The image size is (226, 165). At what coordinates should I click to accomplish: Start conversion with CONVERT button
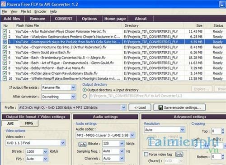(63, 19)
